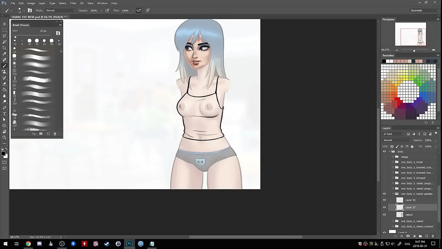Select the Move tool

click(x=4, y=24)
